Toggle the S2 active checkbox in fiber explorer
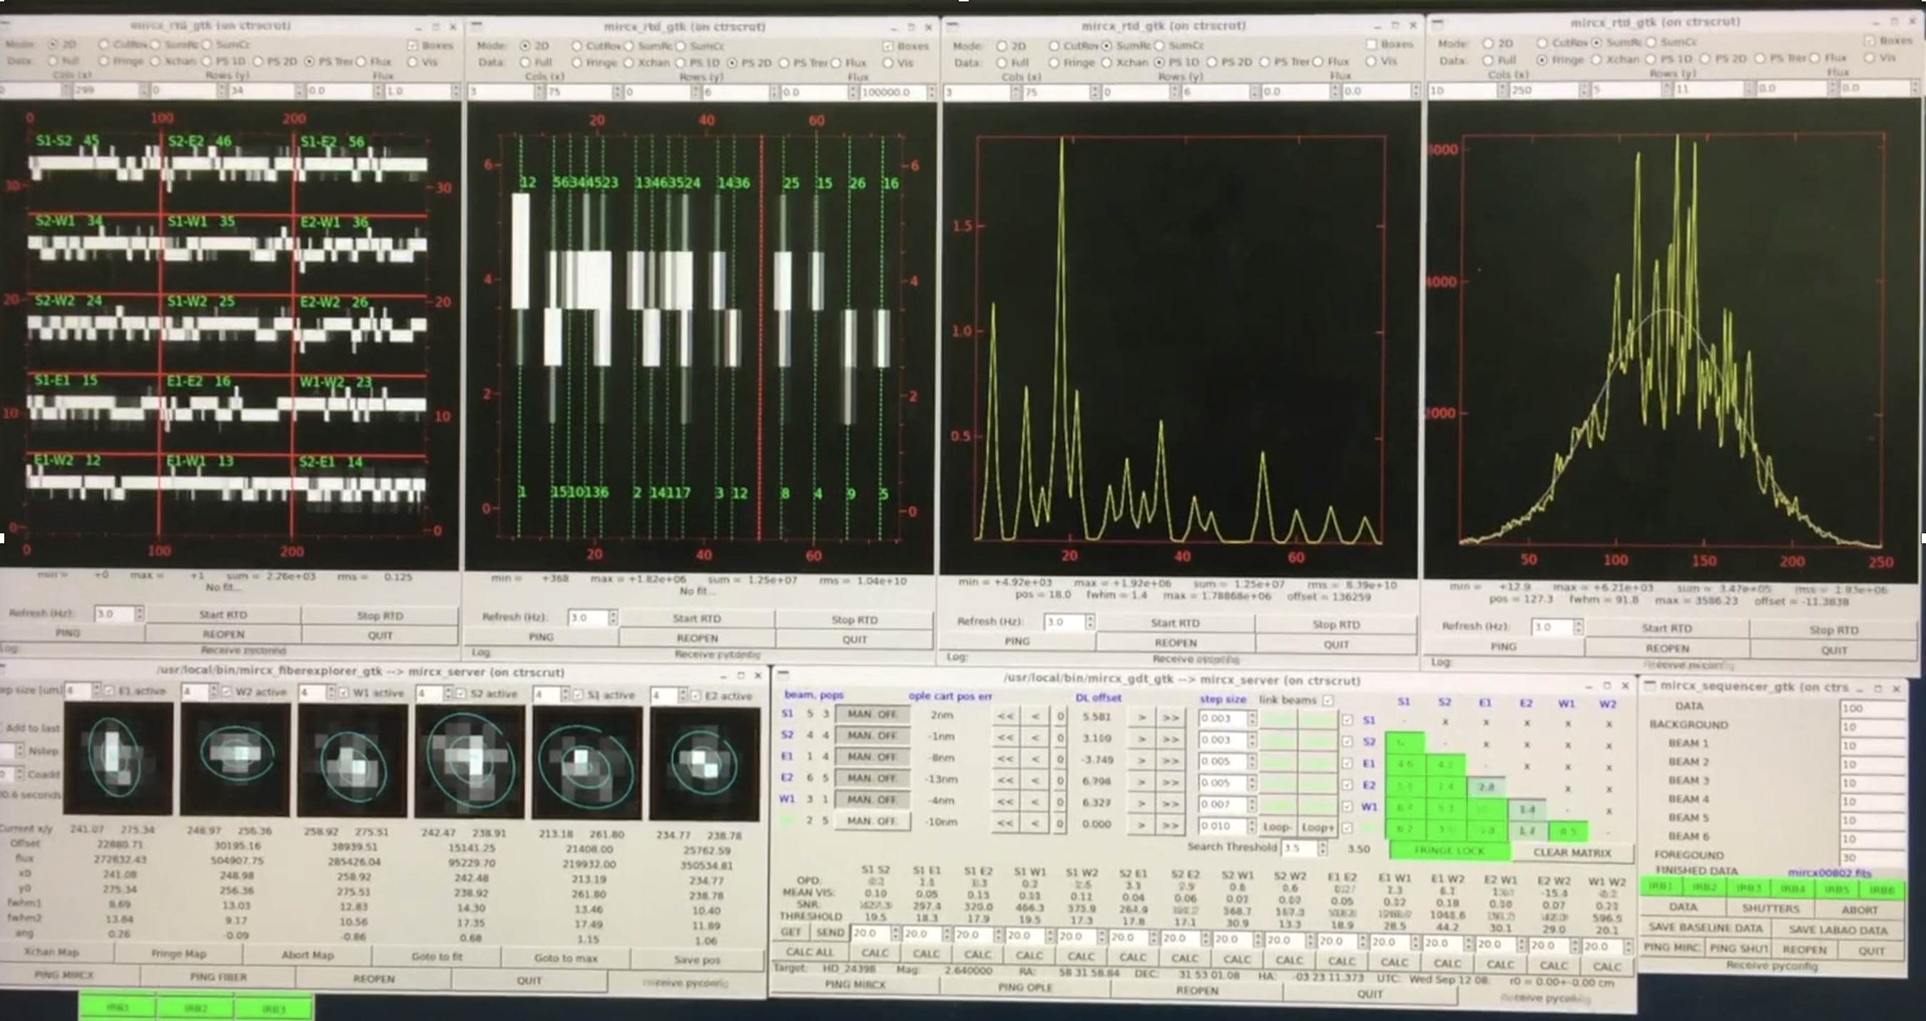Image resolution: width=1926 pixels, height=1021 pixels. 462,694
